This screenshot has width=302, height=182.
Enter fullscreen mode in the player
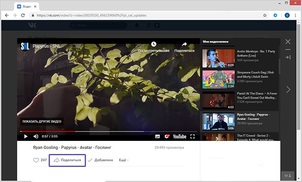pos(193,136)
